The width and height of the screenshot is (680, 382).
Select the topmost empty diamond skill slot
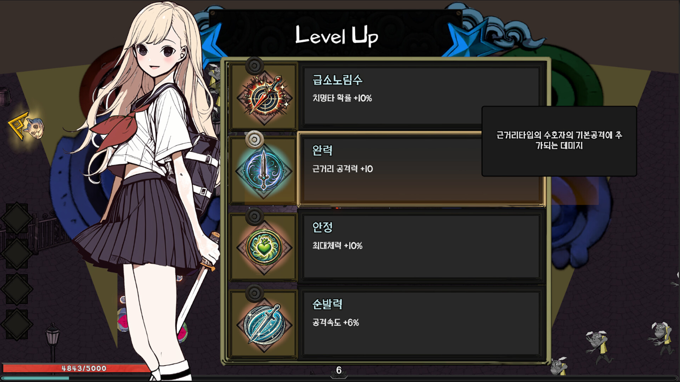coord(17,218)
